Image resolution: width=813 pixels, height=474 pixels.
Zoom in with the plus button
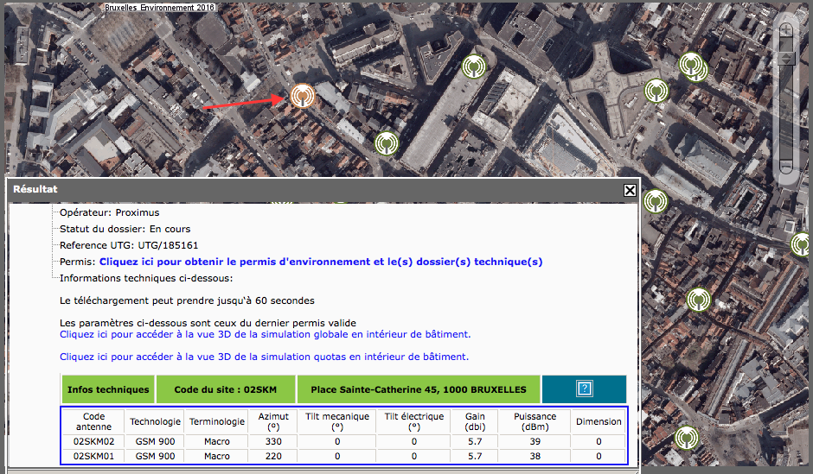click(x=785, y=30)
